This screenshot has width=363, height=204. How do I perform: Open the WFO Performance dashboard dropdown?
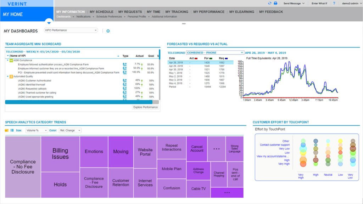pyautogui.click(x=71, y=30)
